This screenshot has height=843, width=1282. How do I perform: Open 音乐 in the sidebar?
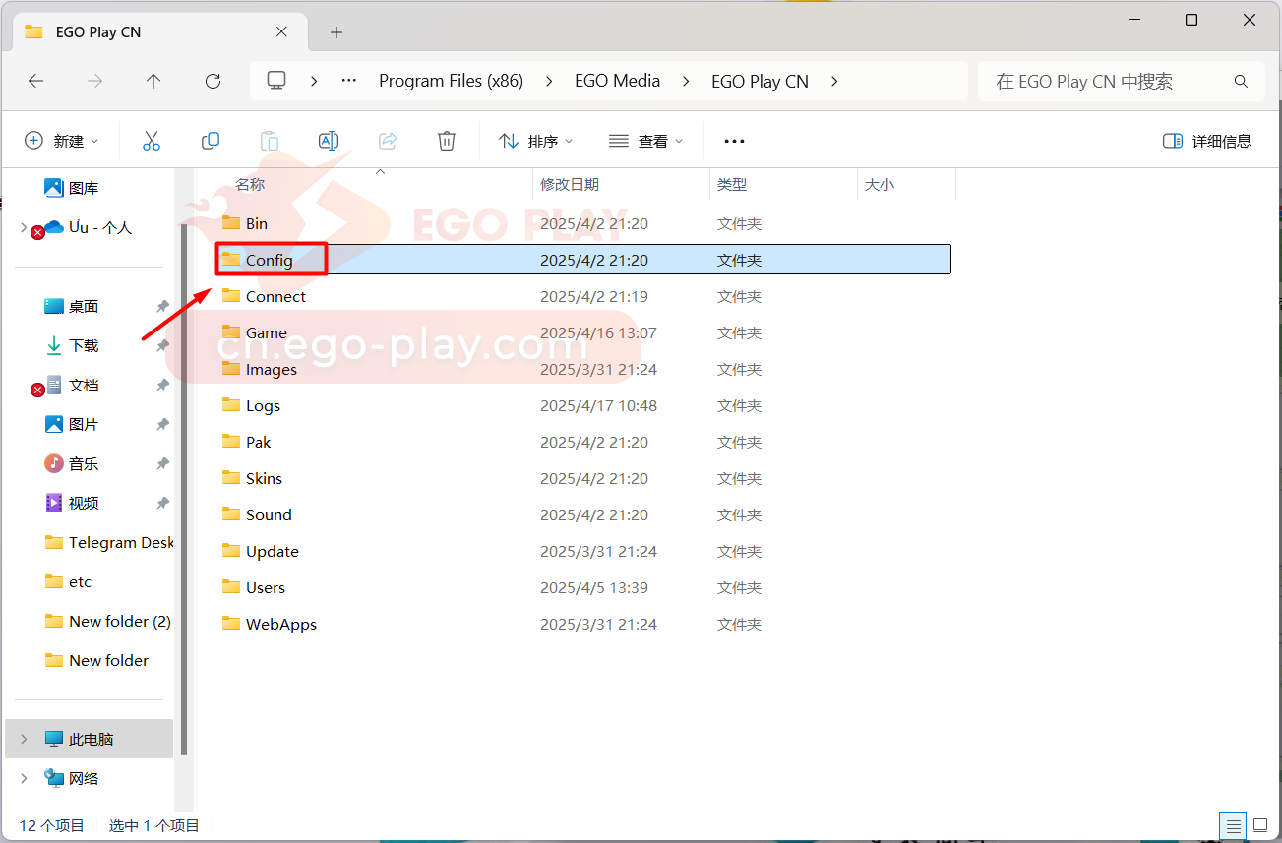72,463
